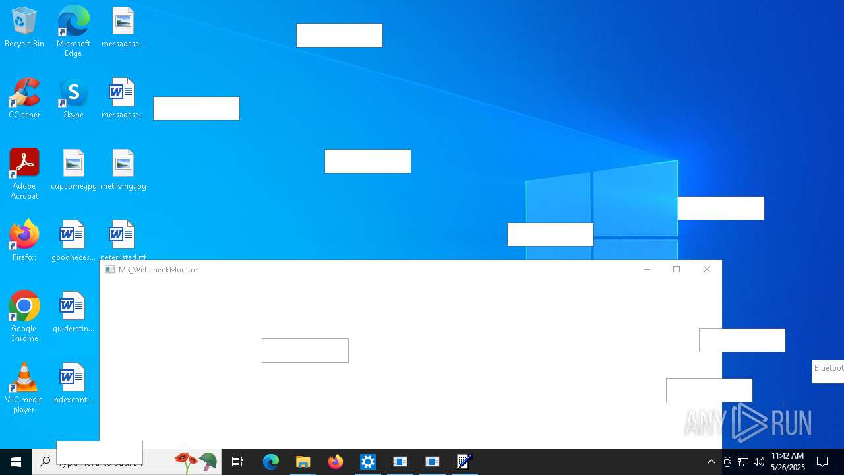Open the pen-and-notepad app in the taskbar
Screen dimensions: 844x475
tap(465, 462)
